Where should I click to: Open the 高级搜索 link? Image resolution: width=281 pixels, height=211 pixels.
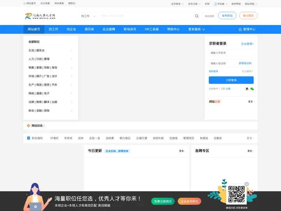click(x=210, y=16)
